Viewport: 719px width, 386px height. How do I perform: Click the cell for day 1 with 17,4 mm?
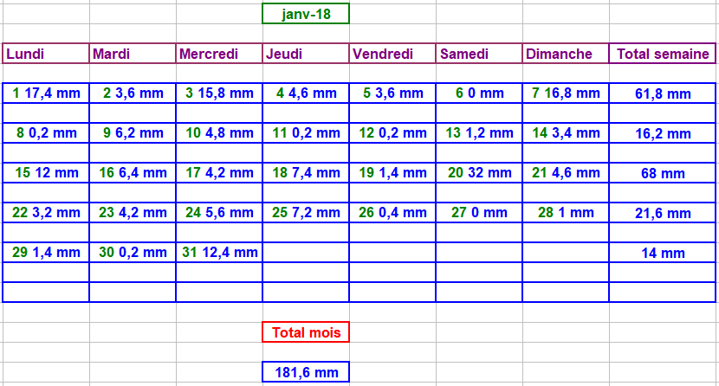pyautogui.click(x=46, y=93)
